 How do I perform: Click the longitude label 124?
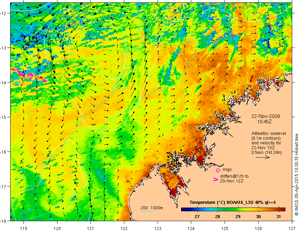pyautogui.click(x=191, y=228)
